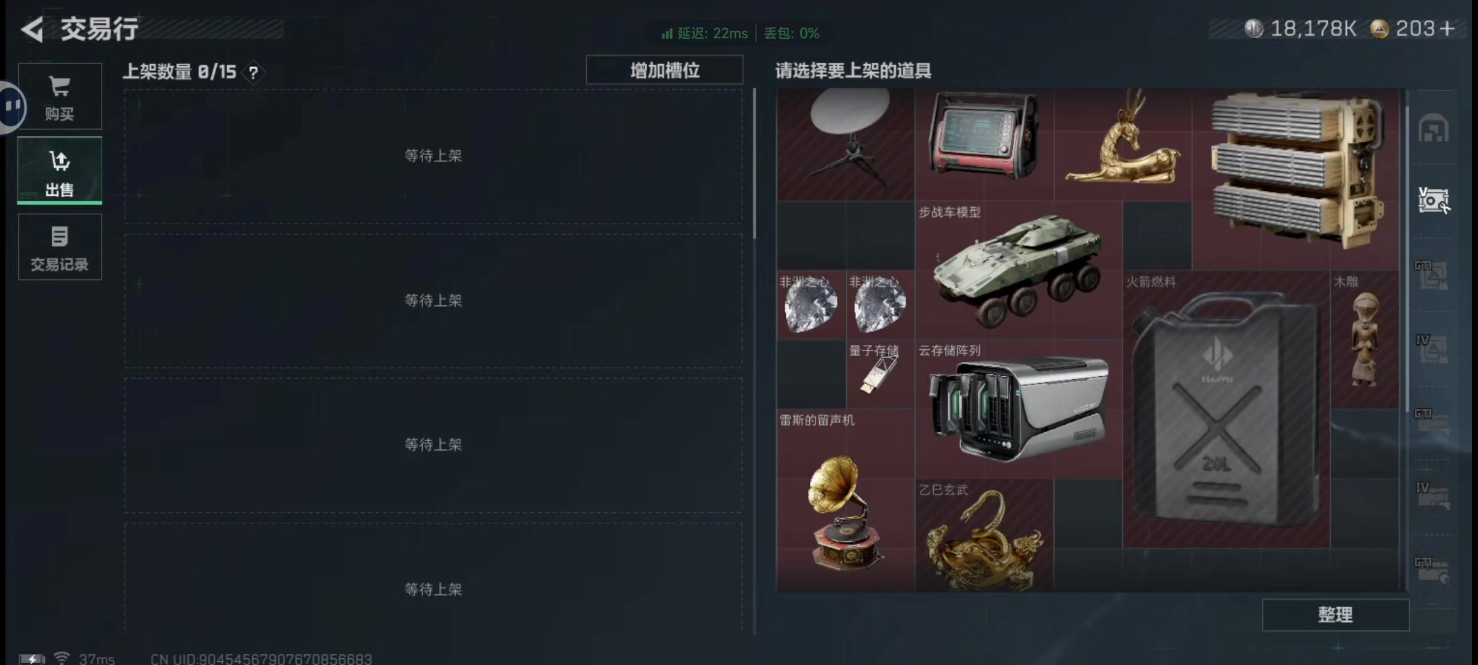Select the 量子存储 USB drive item

[x=880, y=374]
